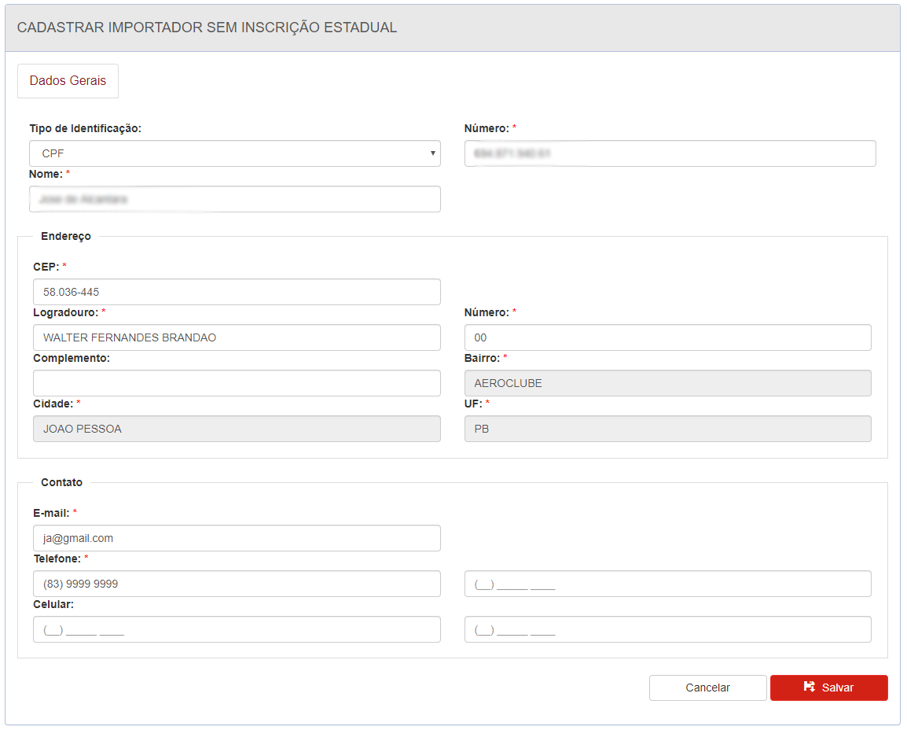Viewport: 907px width, 730px height.
Task: Click the save icon on Salvar button
Action: click(809, 687)
